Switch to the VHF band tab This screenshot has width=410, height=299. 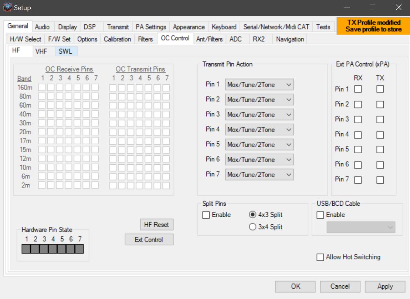click(41, 51)
